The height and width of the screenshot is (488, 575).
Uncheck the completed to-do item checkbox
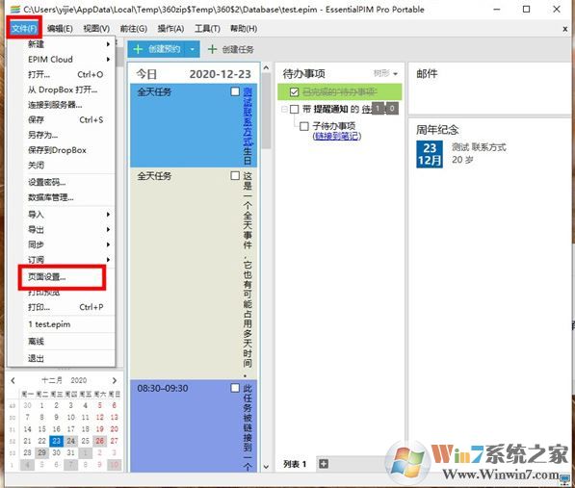294,92
